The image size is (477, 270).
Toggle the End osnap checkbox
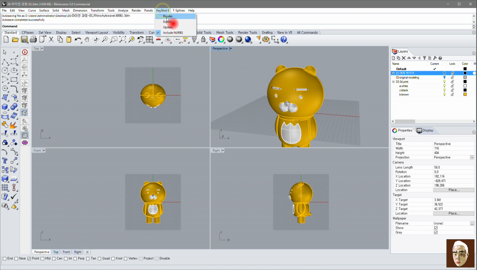click(x=5, y=258)
